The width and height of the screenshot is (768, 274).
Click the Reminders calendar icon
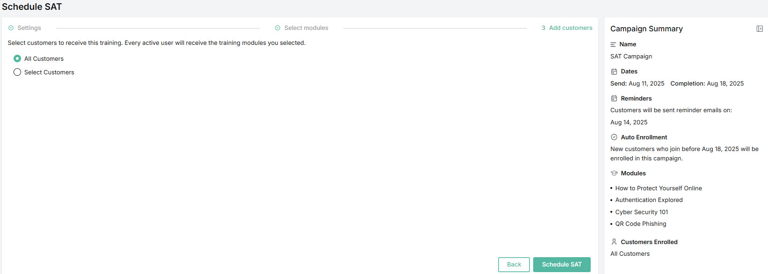click(x=614, y=99)
